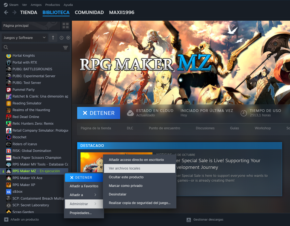The width and height of the screenshot is (290, 226).
Task: Expand the Añadir a submenu
Action: pos(84,195)
